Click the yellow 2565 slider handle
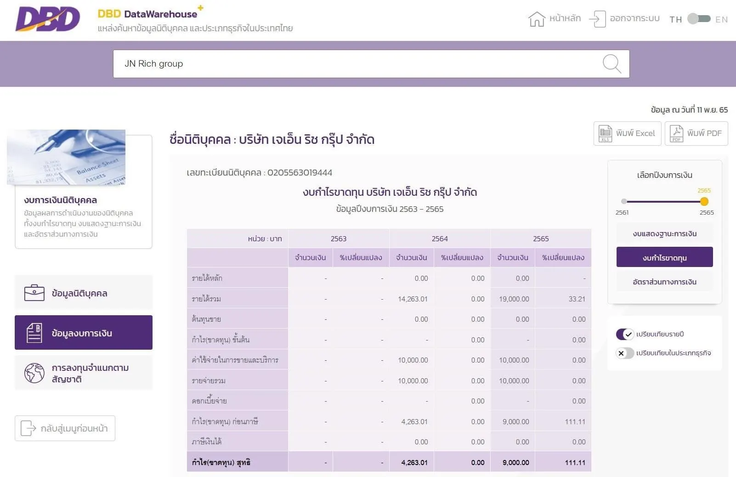The height and width of the screenshot is (477, 736). [704, 201]
